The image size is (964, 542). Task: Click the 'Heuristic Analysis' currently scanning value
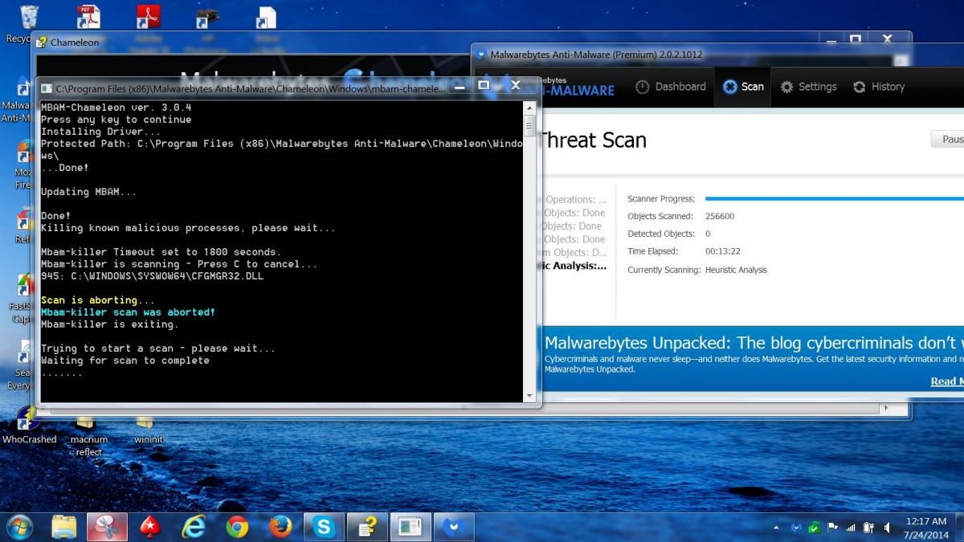pos(736,270)
